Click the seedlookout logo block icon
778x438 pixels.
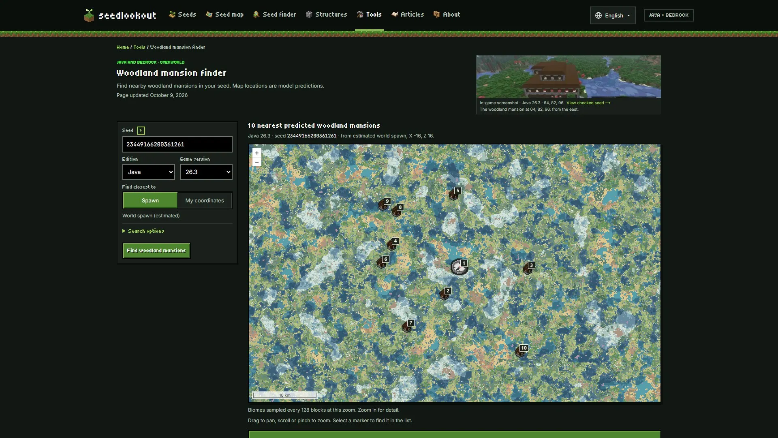pyautogui.click(x=89, y=15)
